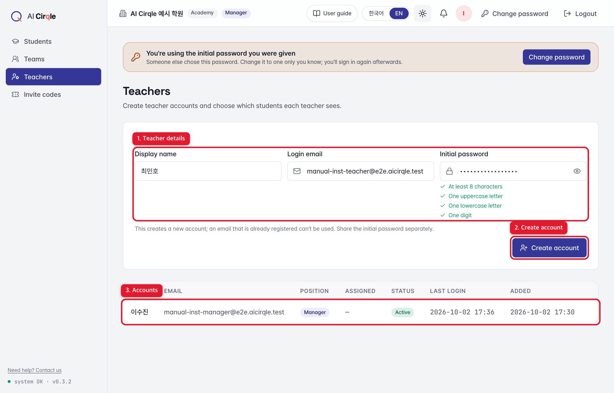Show password with eye icon

pos(577,171)
